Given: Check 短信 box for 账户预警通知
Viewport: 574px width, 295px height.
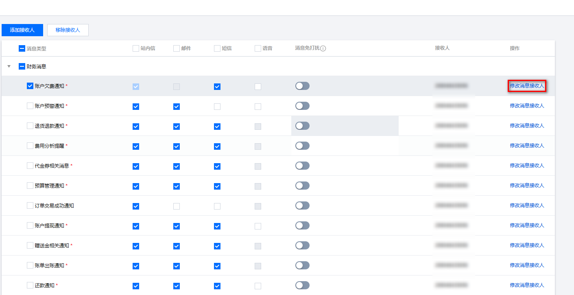Looking at the screenshot, I should coord(217,107).
